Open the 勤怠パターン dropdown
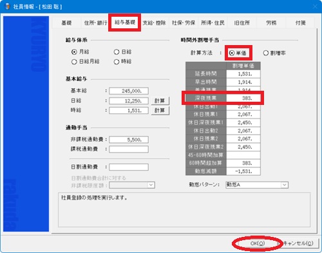322x253 pixels. coord(285,185)
